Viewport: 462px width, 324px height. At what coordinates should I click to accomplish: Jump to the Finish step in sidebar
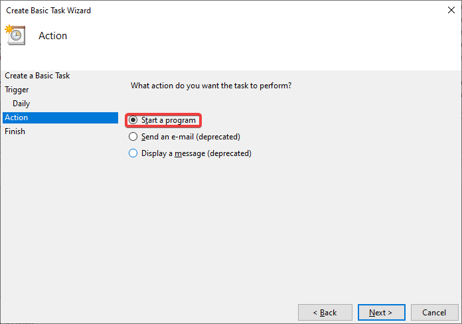(x=15, y=131)
